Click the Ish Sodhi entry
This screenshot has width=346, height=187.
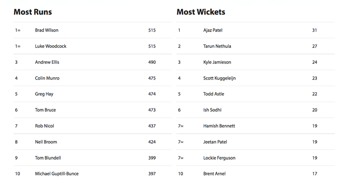click(x=212, y=110)
